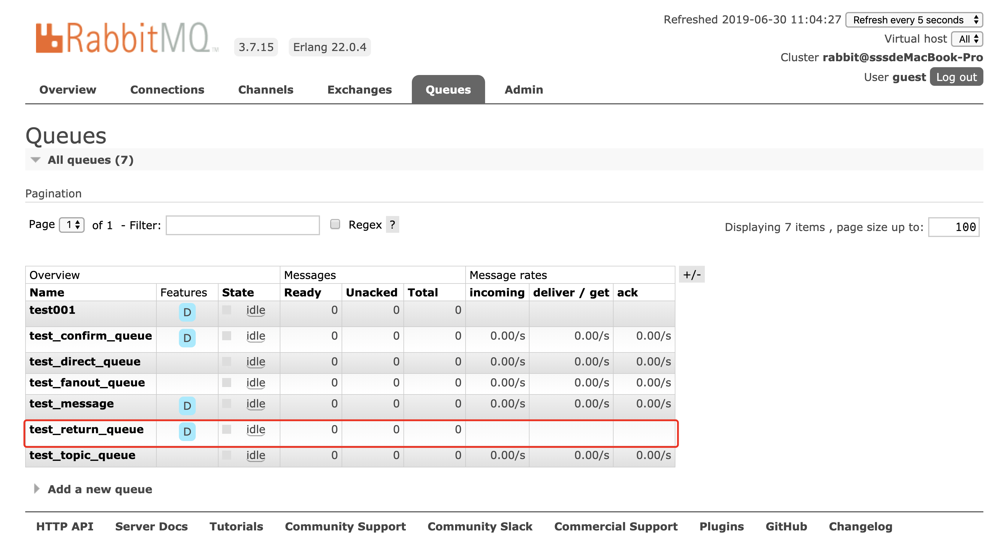
Task: Open the test_fanout_queue queue link
Action: tap(87, 382)
